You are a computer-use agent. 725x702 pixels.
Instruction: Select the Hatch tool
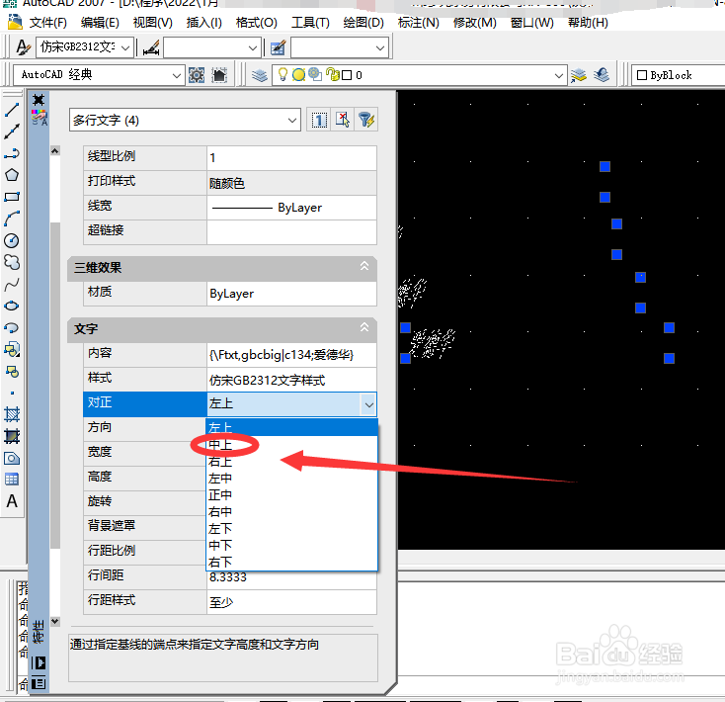pyautogui.click(x=12, y=414)
